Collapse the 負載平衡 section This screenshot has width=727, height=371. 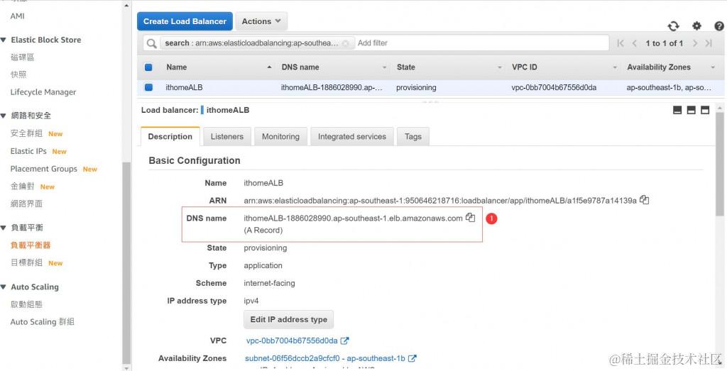click(4, 228)
